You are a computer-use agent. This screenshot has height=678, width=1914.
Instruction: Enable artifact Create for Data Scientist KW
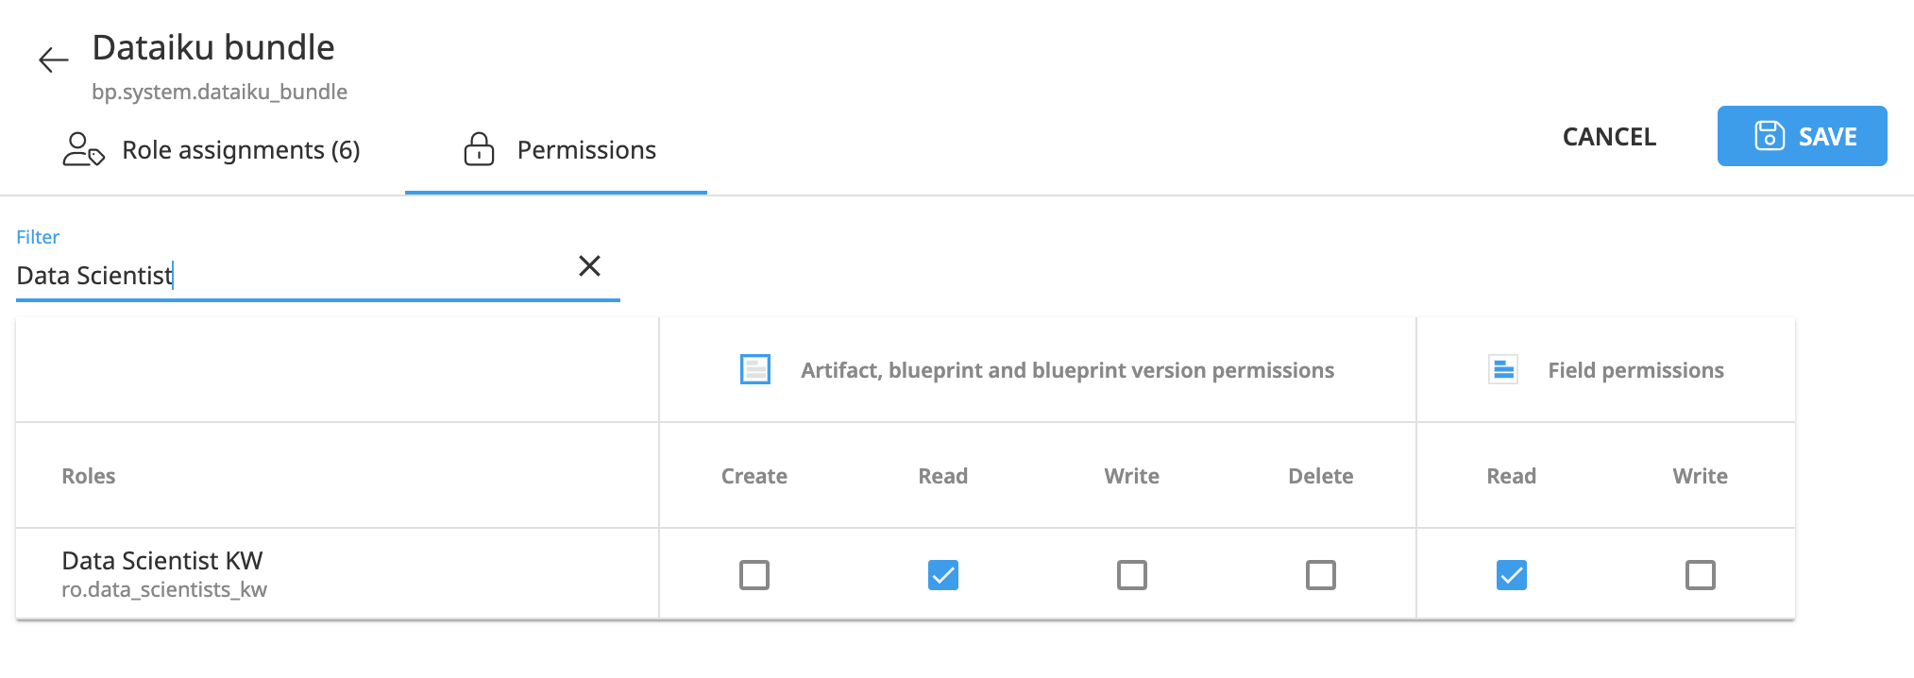[754, 575]
